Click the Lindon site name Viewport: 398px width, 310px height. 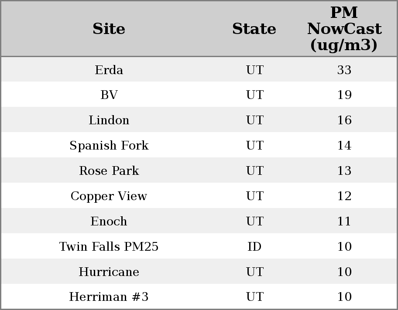click(109, 120)
